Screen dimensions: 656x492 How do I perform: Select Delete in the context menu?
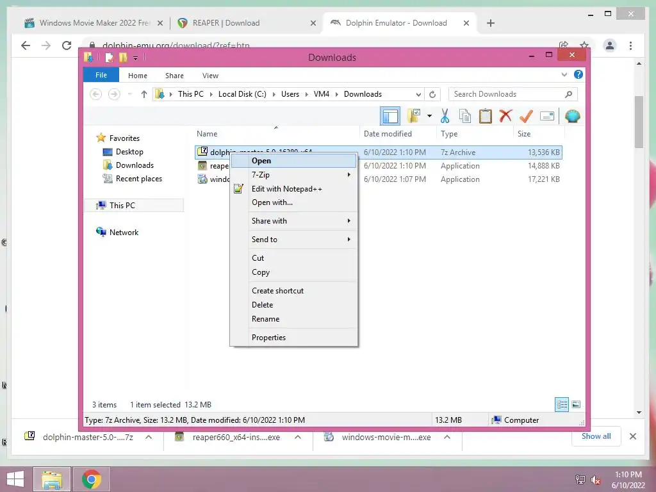293,305
